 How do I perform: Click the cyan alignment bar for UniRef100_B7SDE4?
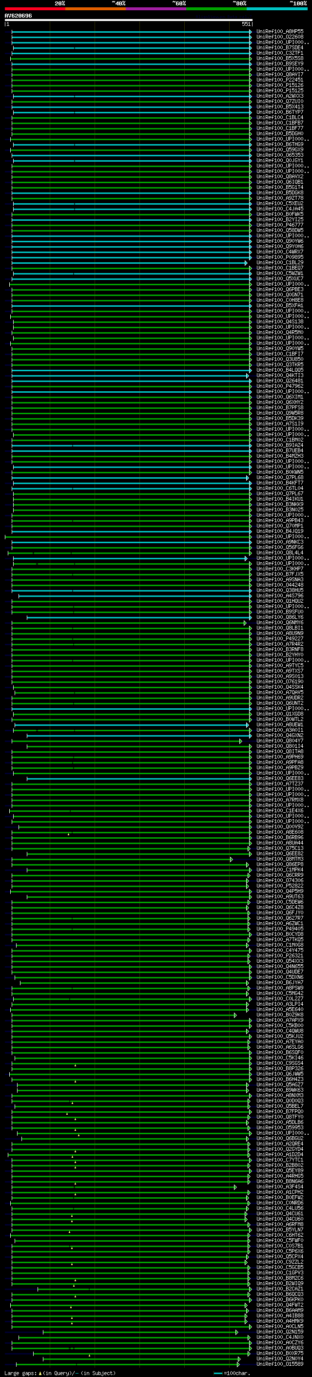128,48
